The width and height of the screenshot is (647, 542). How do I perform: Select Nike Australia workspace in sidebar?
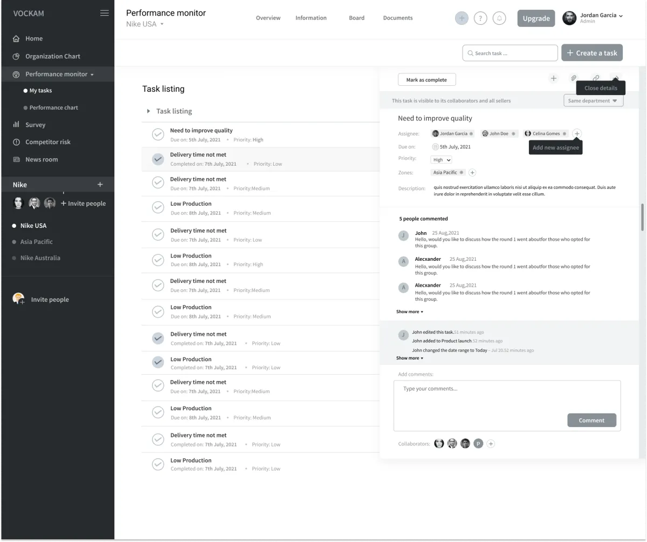pyautogui.click(x=36, y=258)
